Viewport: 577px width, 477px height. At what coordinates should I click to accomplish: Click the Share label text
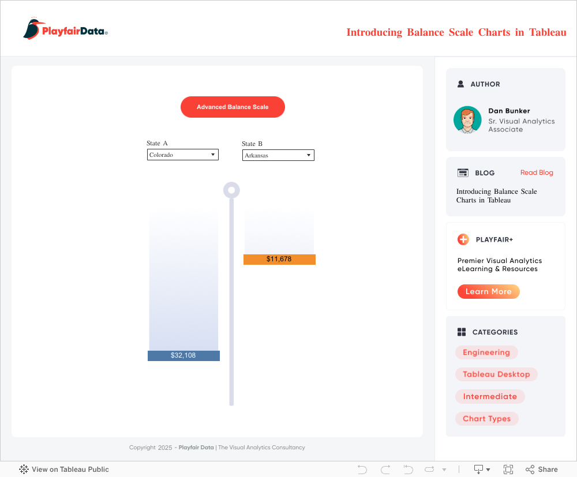pos(548,470)
